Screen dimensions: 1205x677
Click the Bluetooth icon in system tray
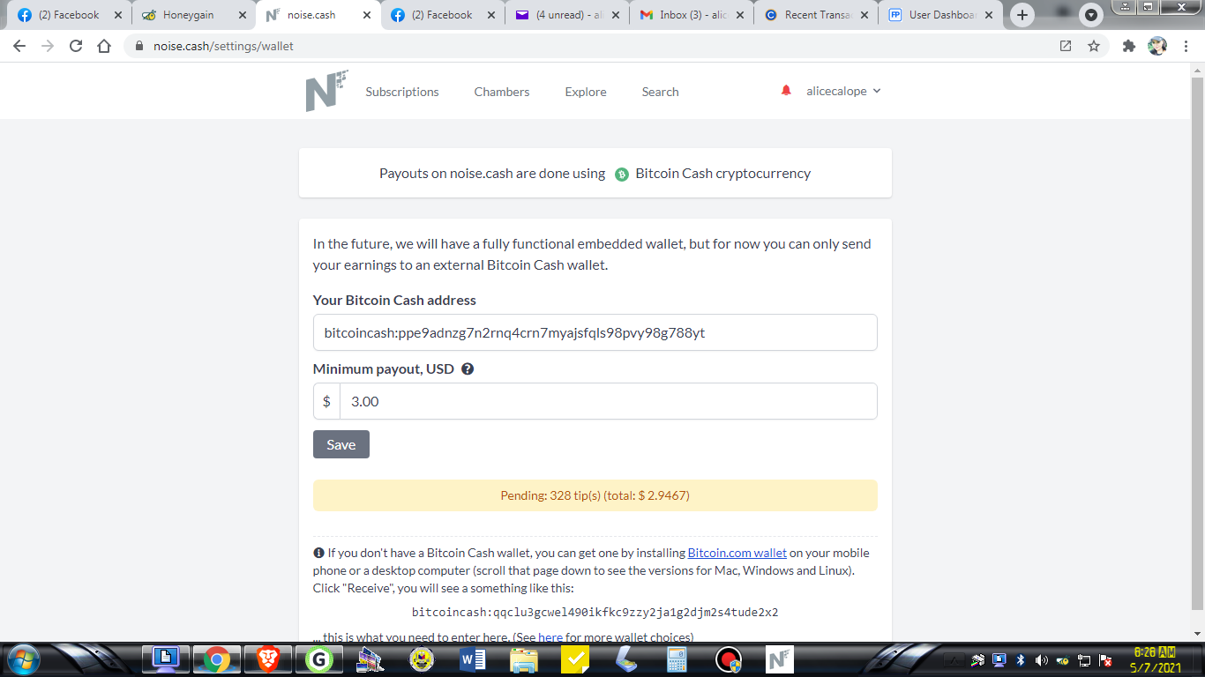(x=1021, y=660)
